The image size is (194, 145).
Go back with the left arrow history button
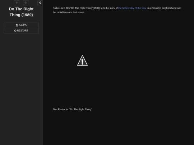(17, 3)
